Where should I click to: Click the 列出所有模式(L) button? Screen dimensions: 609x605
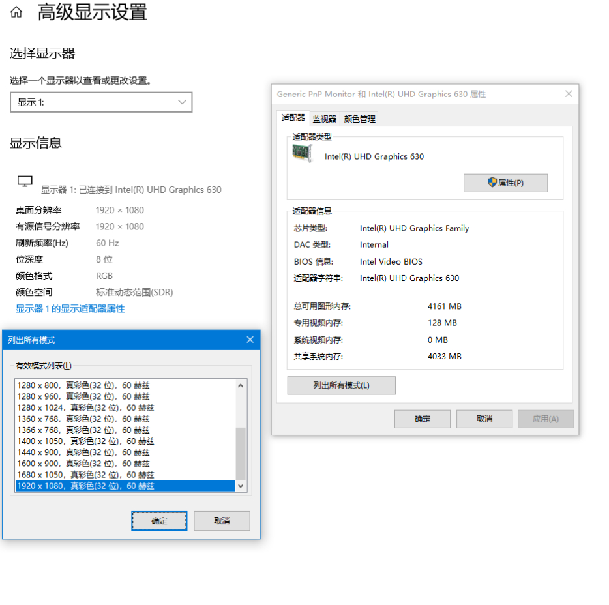coord(342,385)
